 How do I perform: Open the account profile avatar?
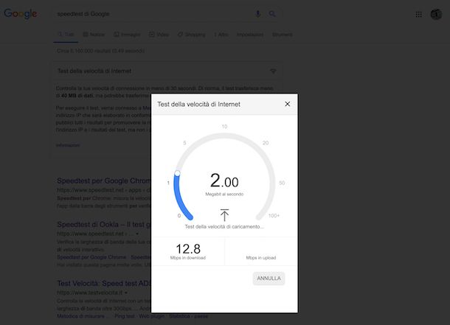436,14
